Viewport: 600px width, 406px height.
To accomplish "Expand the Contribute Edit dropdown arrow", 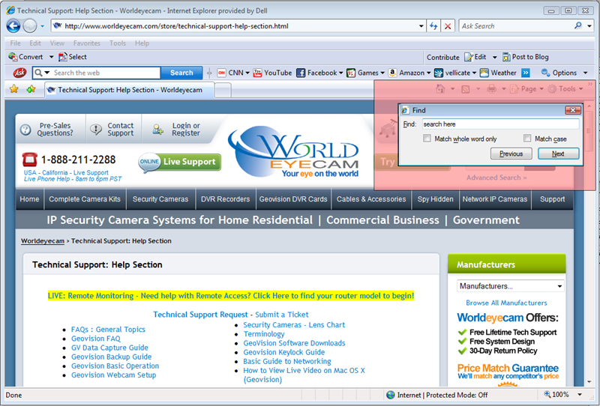I will [494, 58].
